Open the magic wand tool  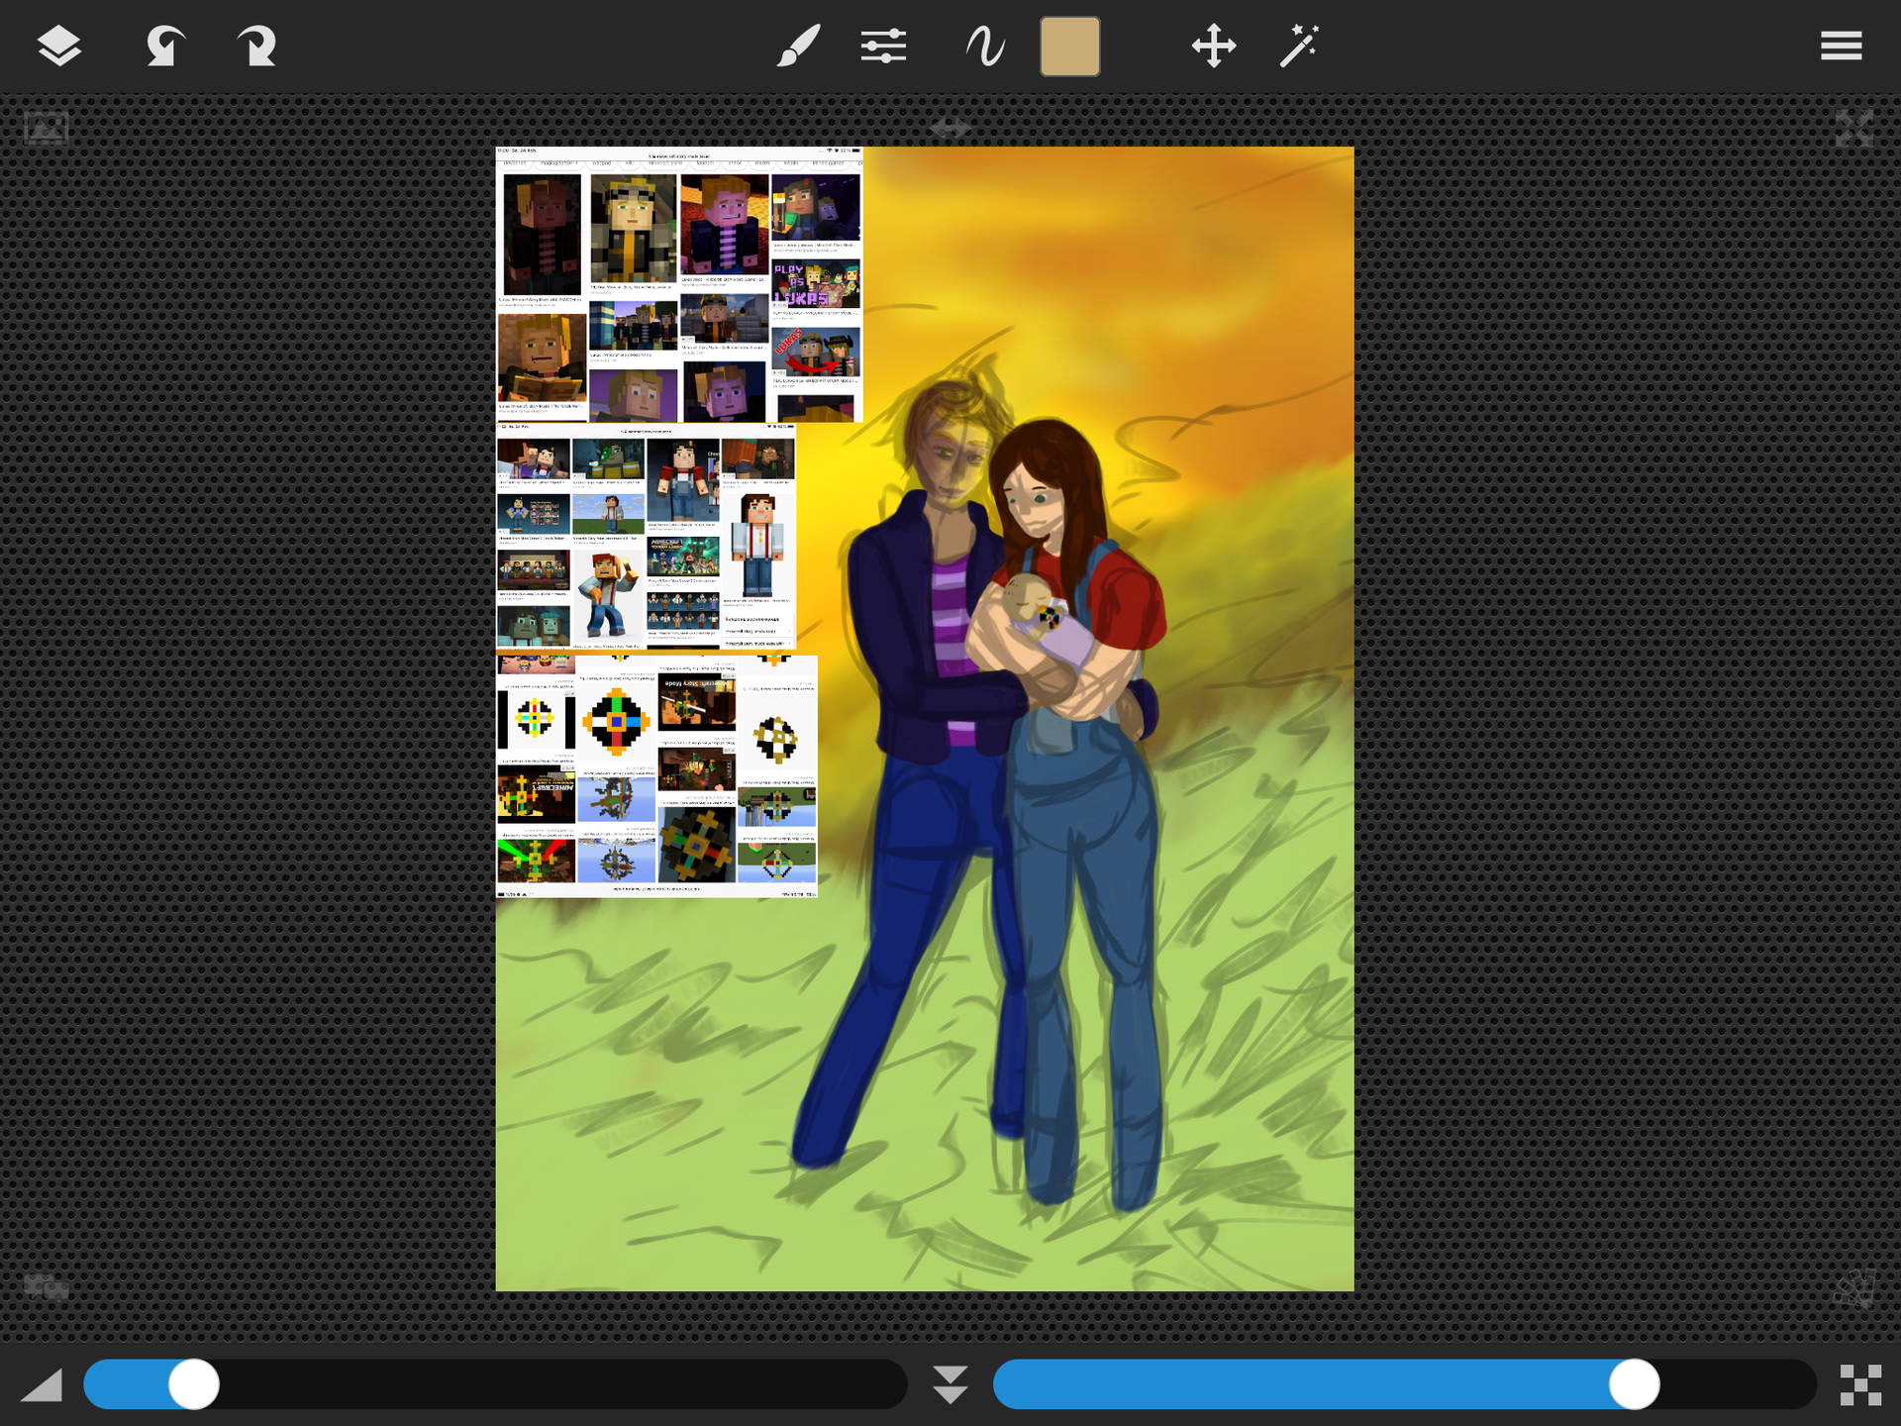pyautogui.click(x=1299, y=46)
